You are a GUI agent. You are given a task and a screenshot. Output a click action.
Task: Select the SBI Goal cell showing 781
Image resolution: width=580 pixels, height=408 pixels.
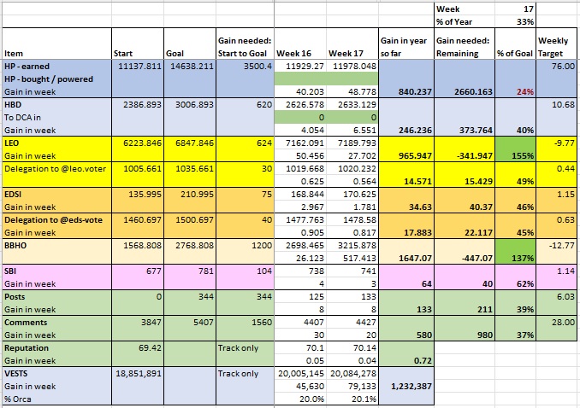[190, 271]
